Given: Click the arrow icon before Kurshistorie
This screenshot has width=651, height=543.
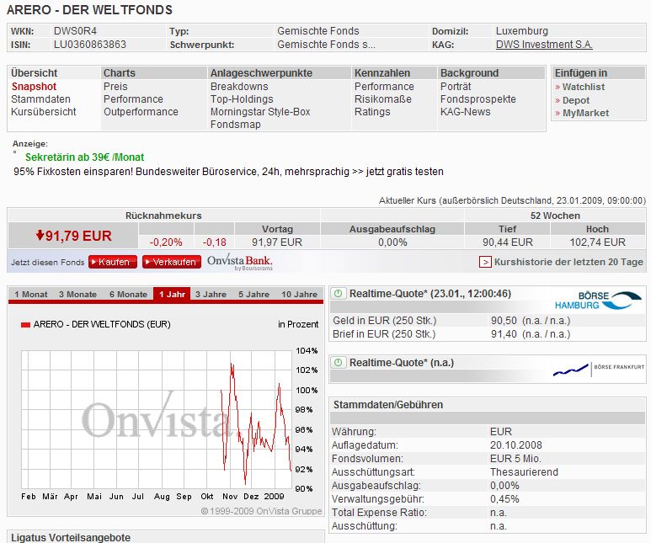Looking at the screenshot, I should tap(485, 262).
